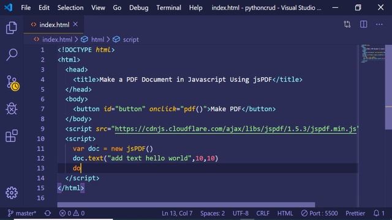Open the Help menu

click(x=196, y=8)
